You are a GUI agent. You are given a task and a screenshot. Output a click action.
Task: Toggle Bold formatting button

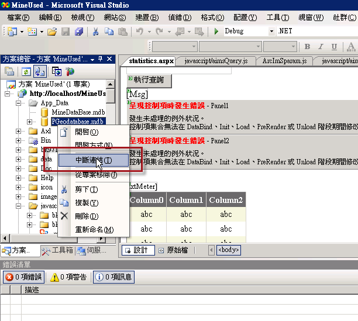coord(307,47)
